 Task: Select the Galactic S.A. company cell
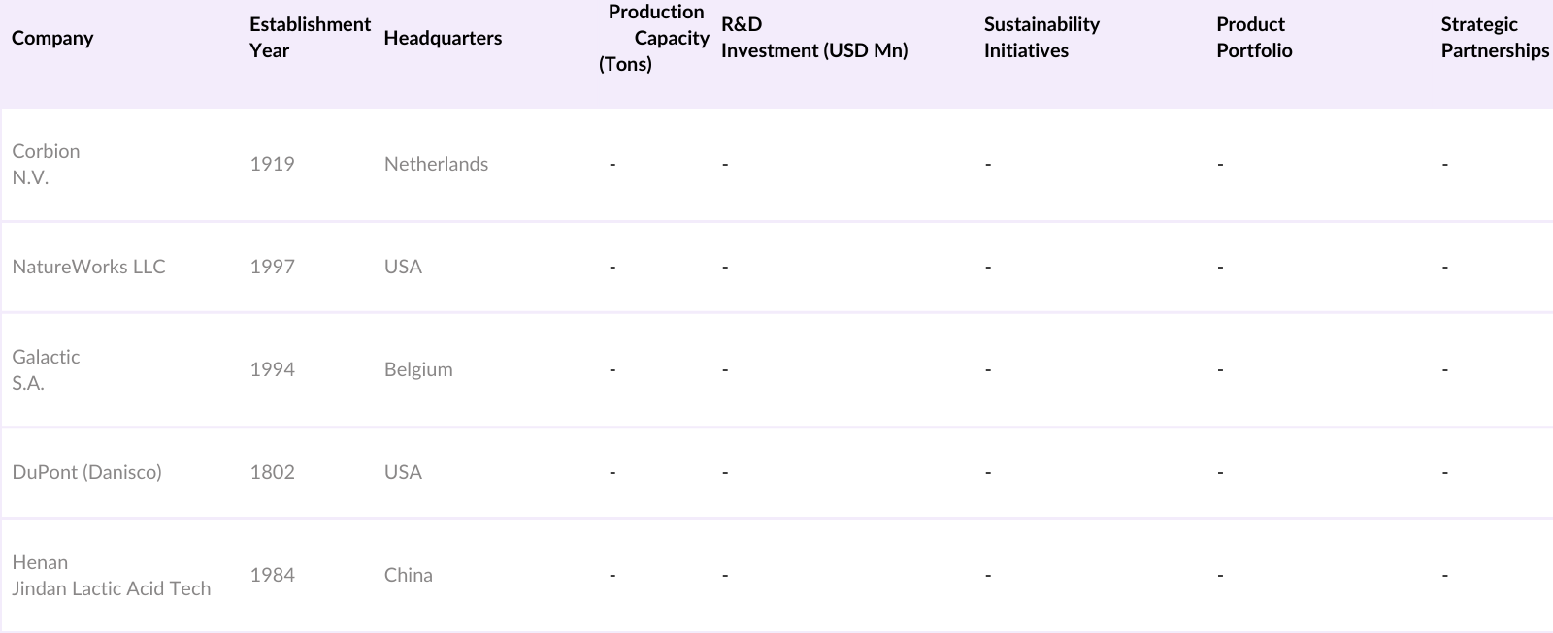coord(46,369)
